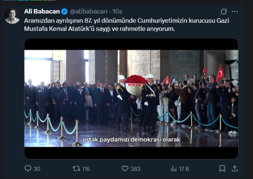Click the like count 383
This screenshot has width=253, height=179.
135,169
